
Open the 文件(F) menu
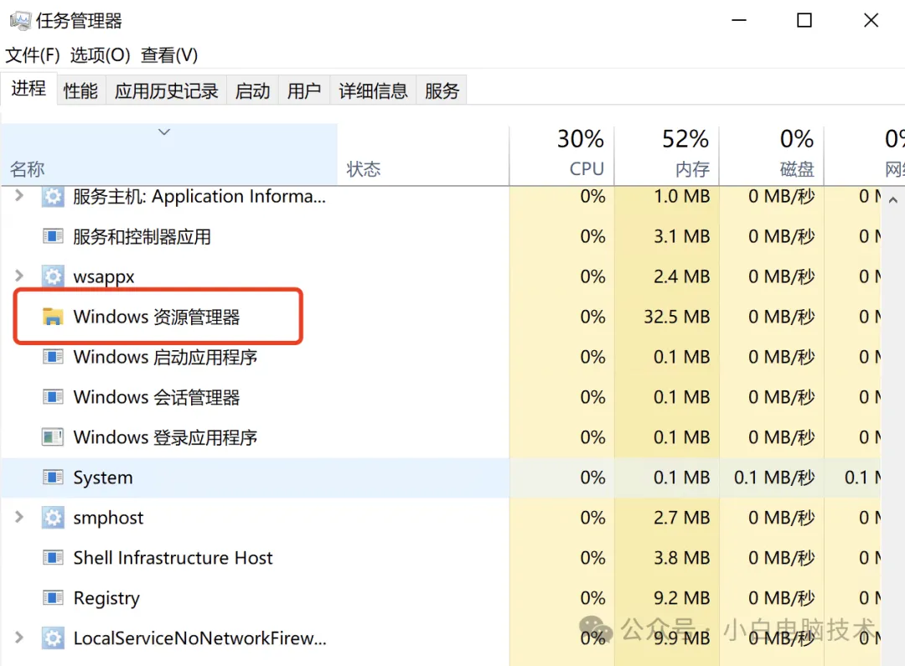pyautogui.click(x=33, y=55)
